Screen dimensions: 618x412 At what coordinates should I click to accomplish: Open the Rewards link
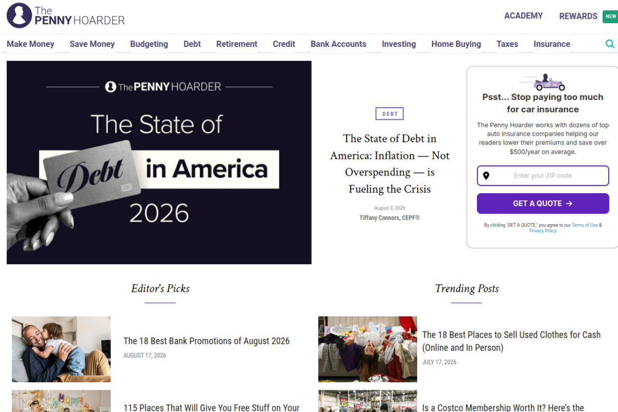pos(578,16)
